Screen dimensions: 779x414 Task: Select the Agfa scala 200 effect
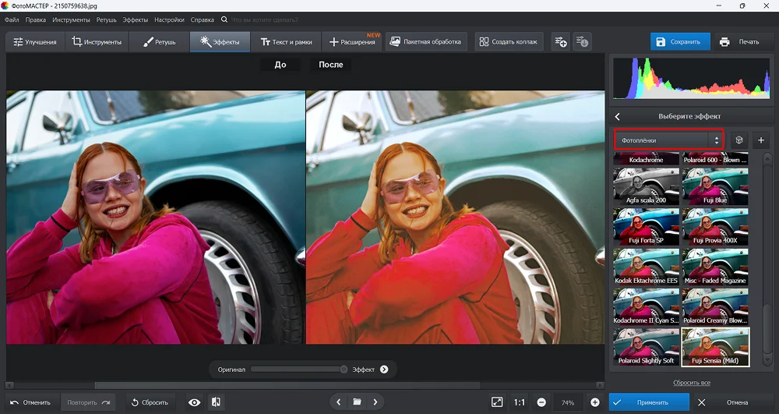[x=646, y=186]
